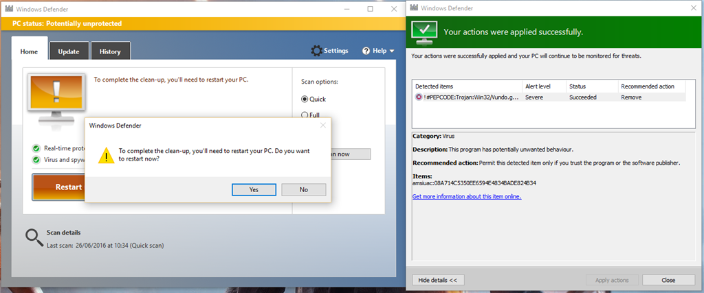Click the Virus and spyware green check icon

36,159
